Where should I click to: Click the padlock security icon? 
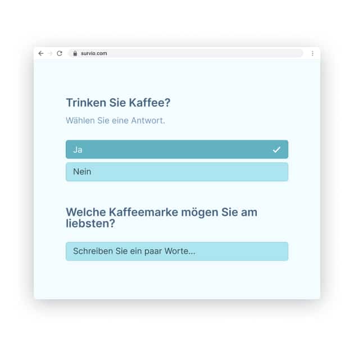(74, 53)
